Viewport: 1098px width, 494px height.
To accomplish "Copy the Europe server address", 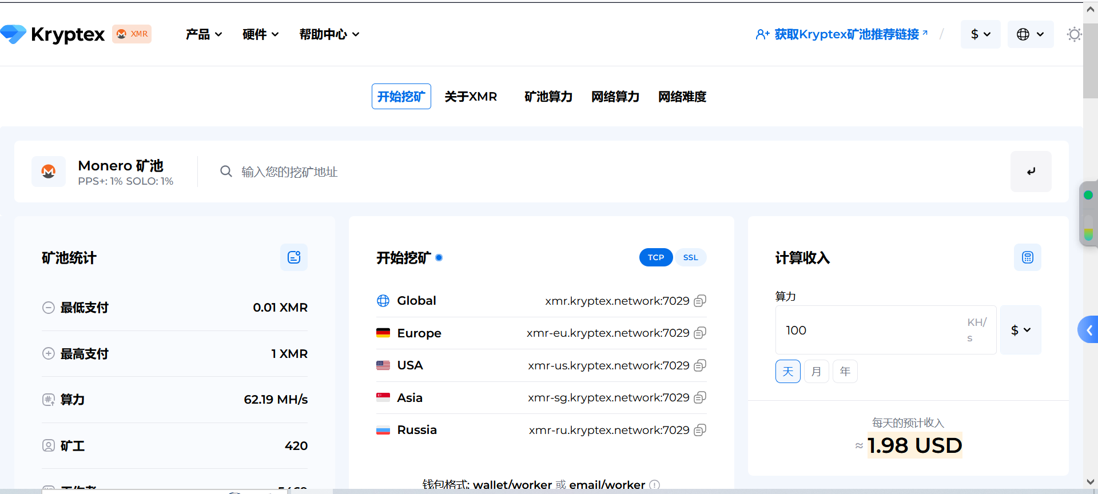I will pos(700,333).
